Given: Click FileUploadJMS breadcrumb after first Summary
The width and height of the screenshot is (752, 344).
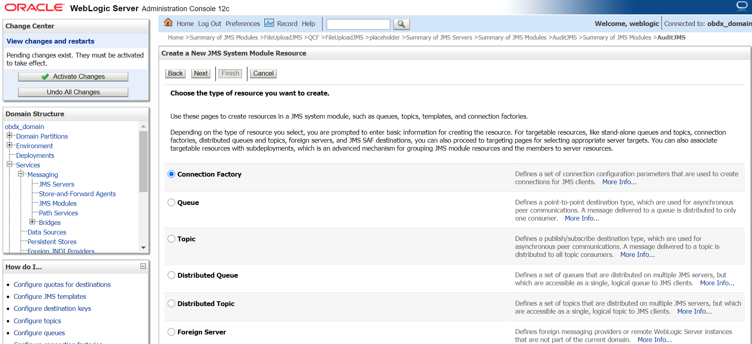Looking at the screenshot, I should (x=283, y=38).
